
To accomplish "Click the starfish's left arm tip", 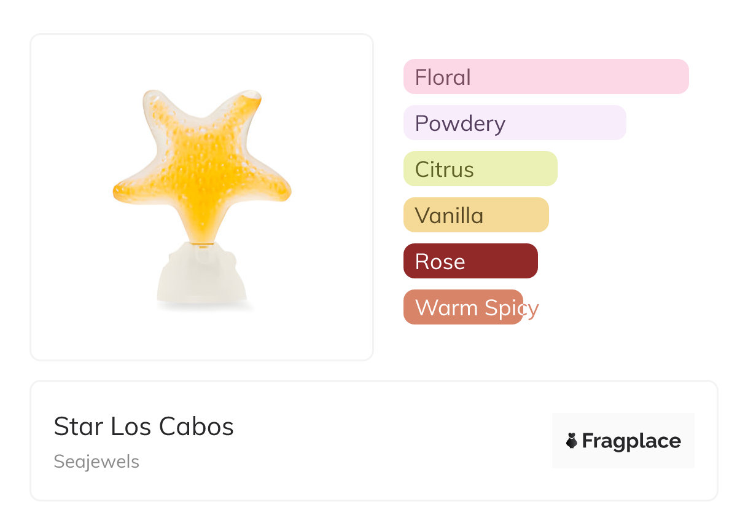I will [x=120, y=191].
